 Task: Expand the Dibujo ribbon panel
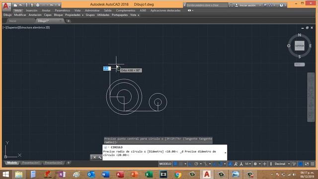coord(7,15)
